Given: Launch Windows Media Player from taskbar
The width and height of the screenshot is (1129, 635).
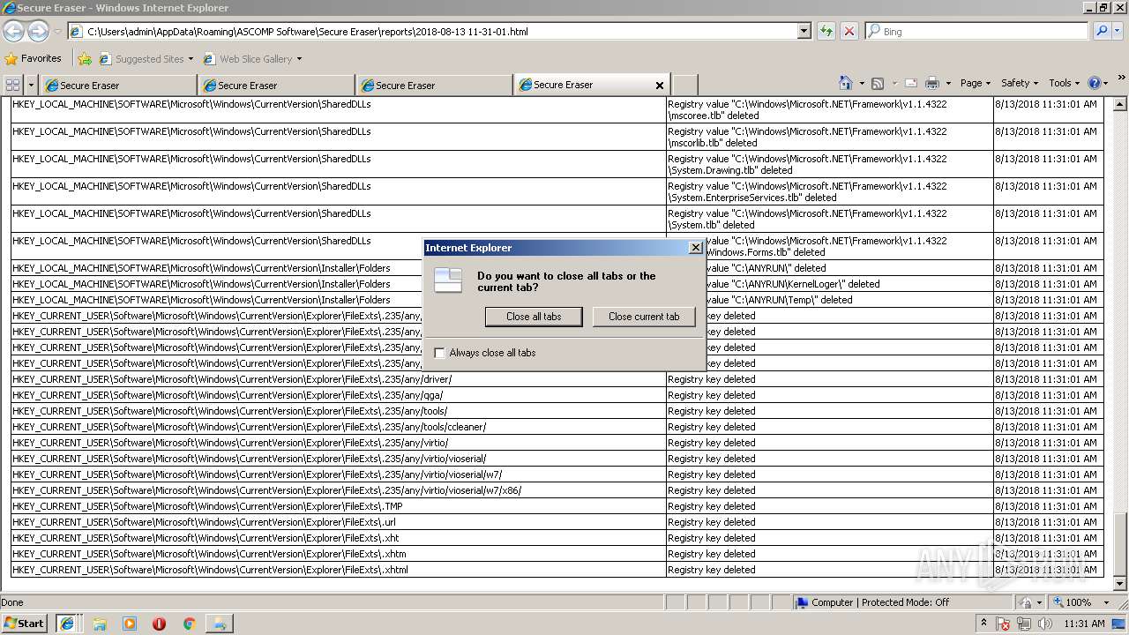Looking at the screenshot, I should coord(130,624).
